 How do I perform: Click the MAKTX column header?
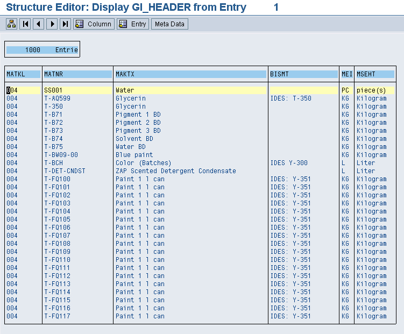tap(190, 74)
